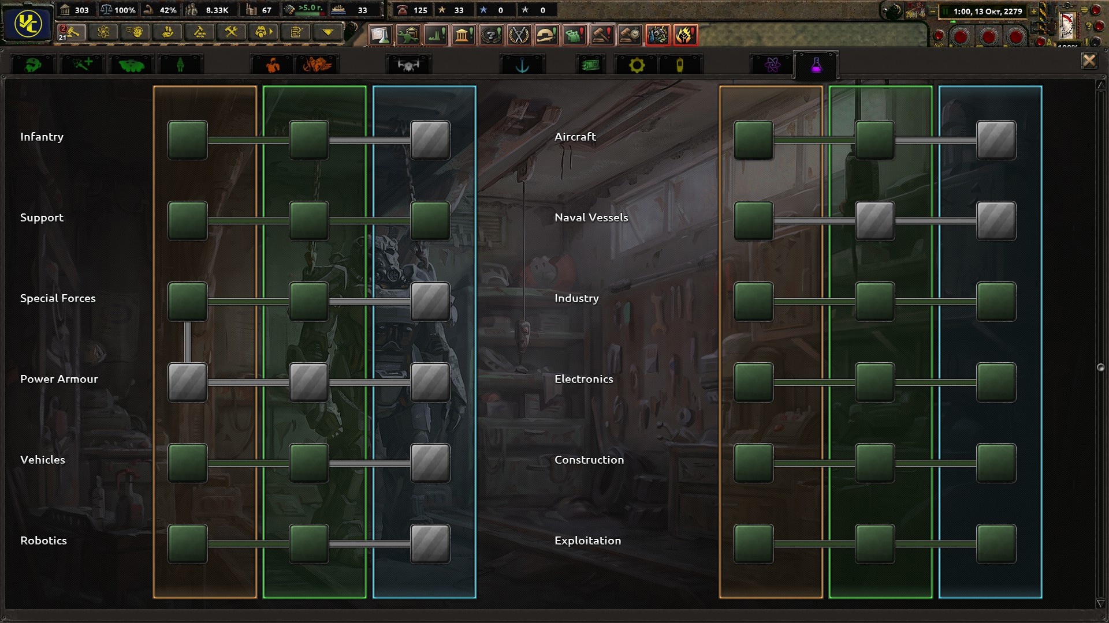Select the unresearched third Infantry node
Image resolution: width=1109 pixels, height=623 pixels.
[430, 140]
